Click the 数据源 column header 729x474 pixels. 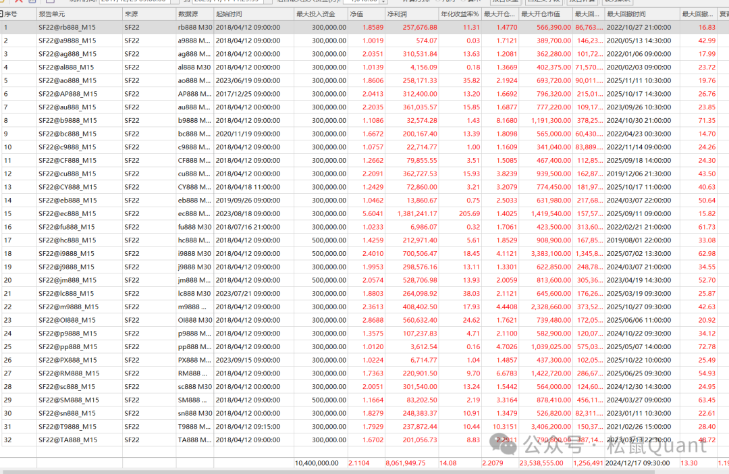click(x=194, y=14)
